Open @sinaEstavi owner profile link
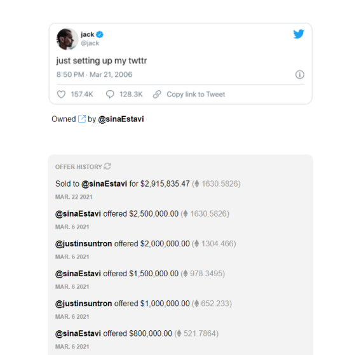The height and width of the screenshot is (355, 352). [x=121, y=119]
